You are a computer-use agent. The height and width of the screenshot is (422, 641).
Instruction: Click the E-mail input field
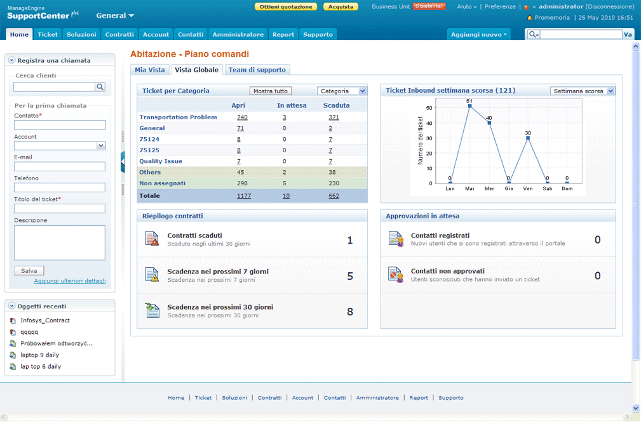coord(60,166)
